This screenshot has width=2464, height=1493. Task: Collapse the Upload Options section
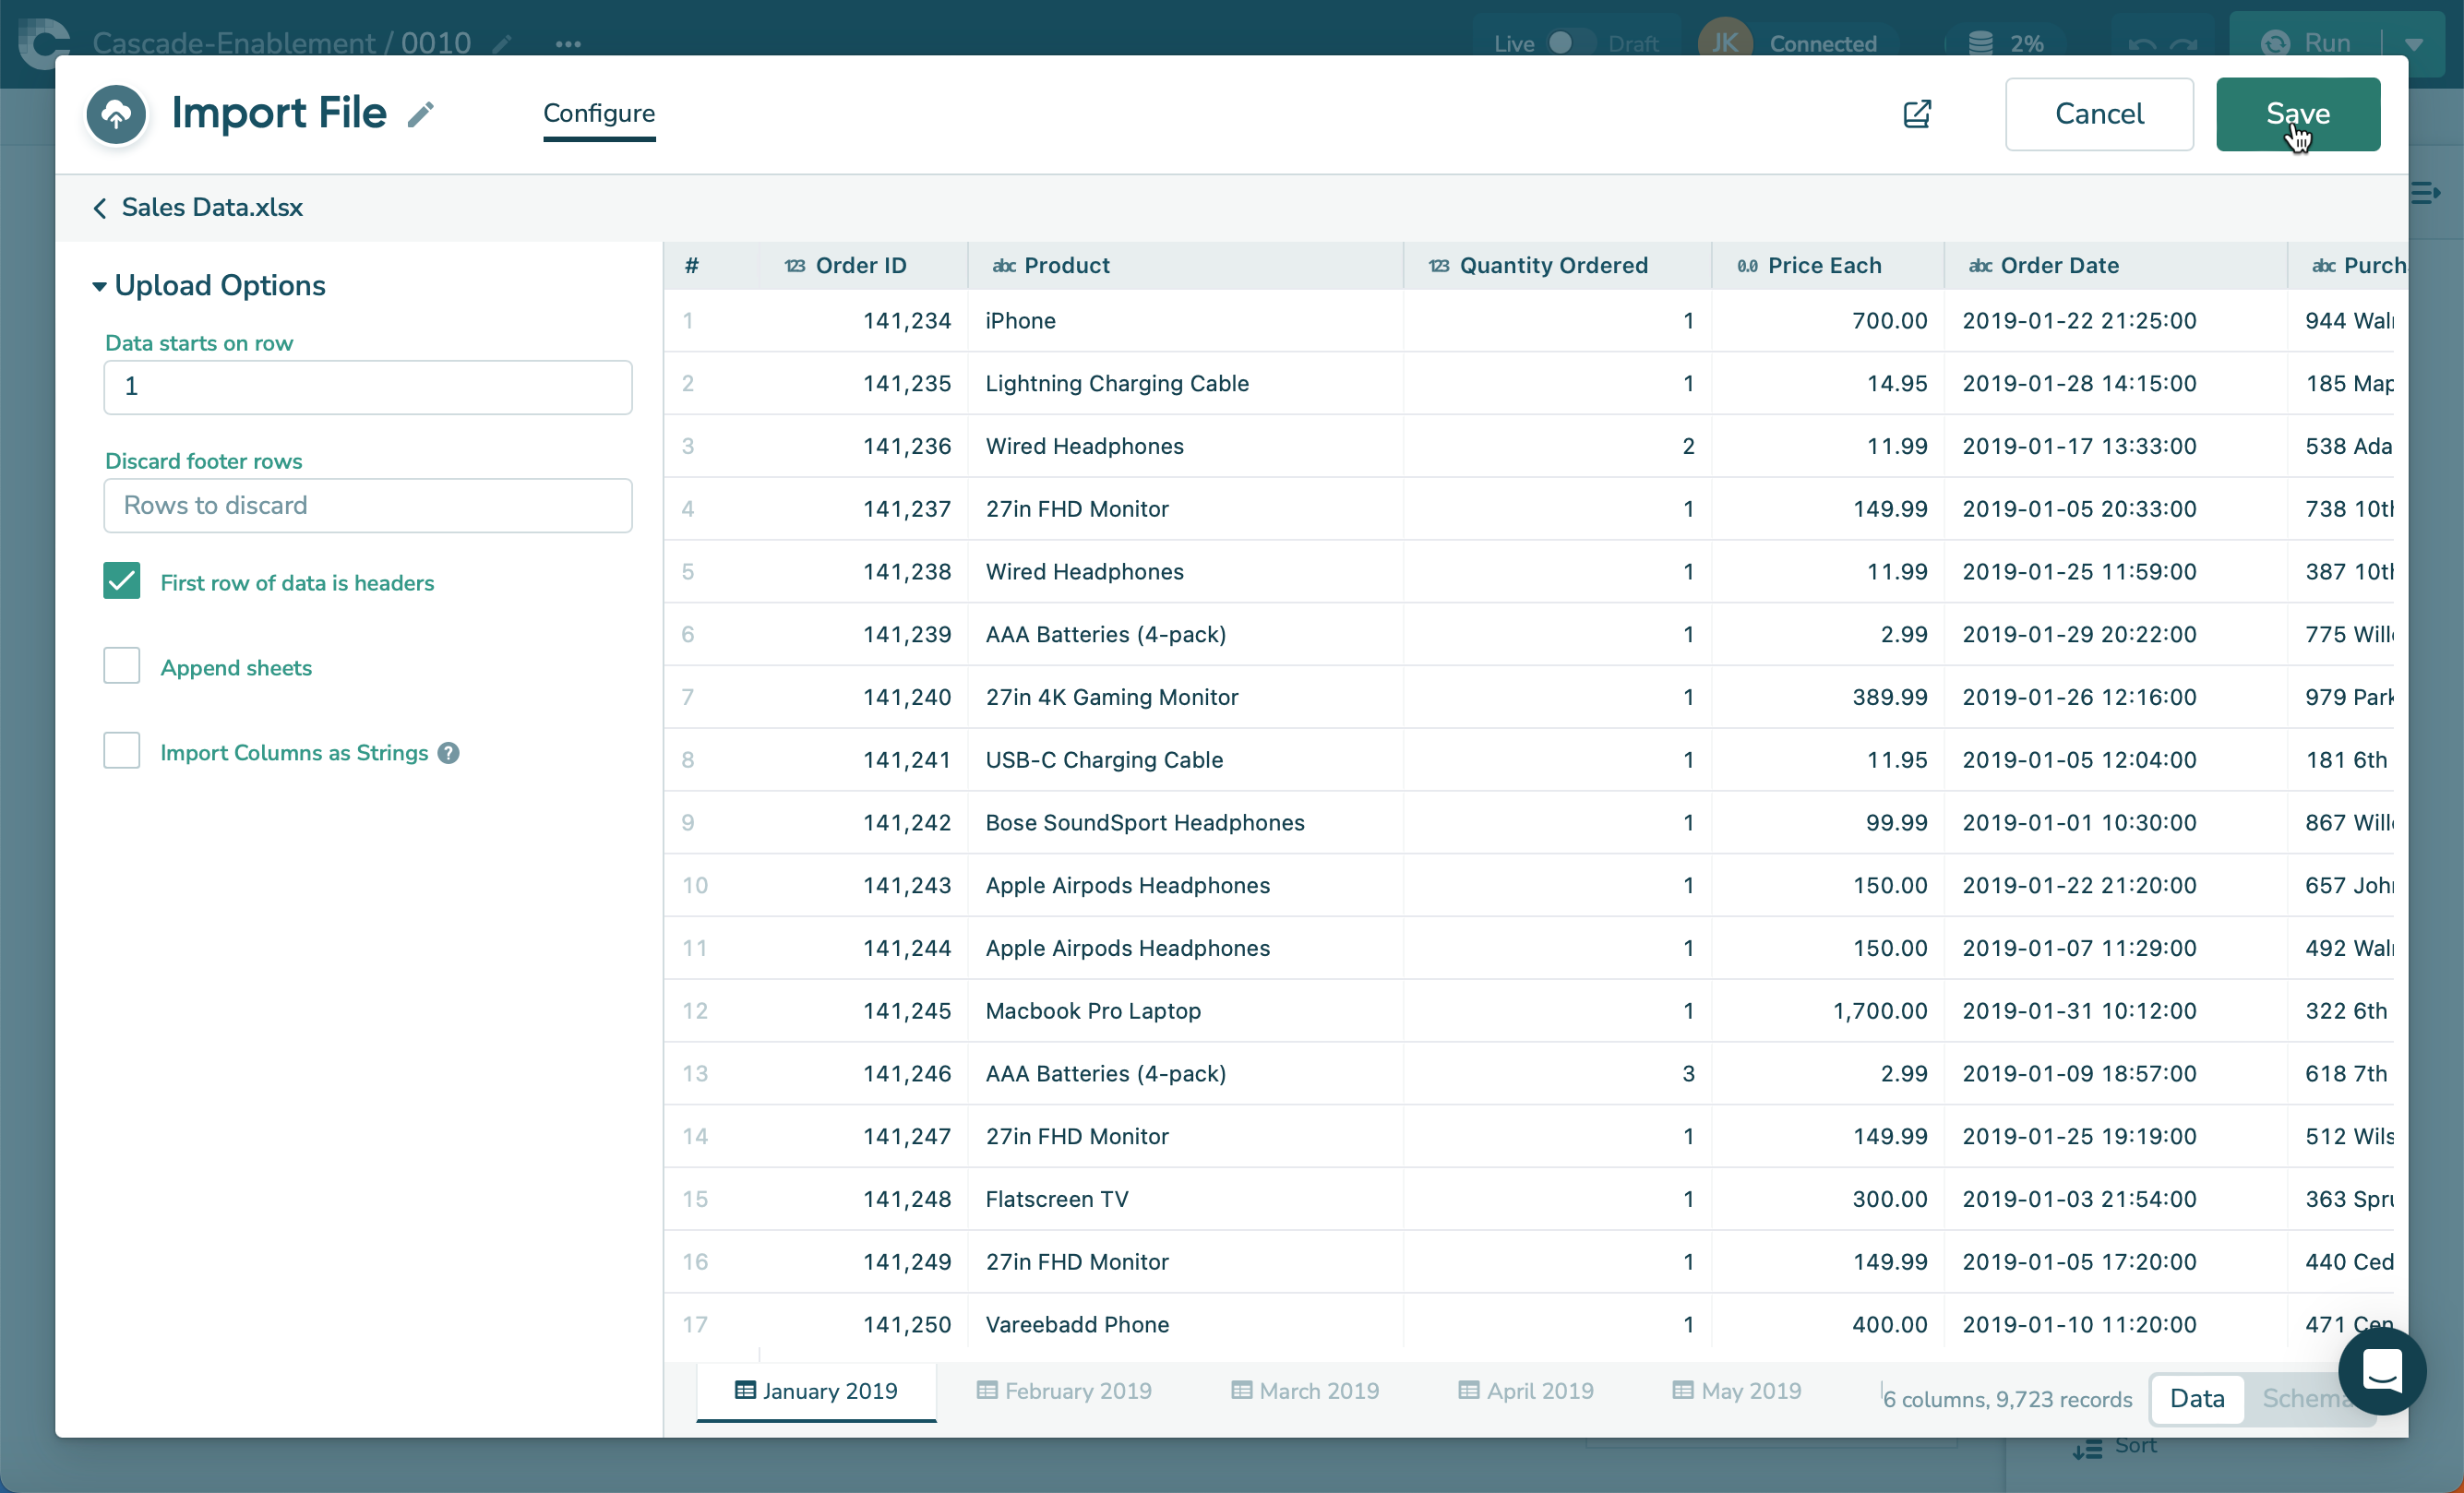click(99, 286)
